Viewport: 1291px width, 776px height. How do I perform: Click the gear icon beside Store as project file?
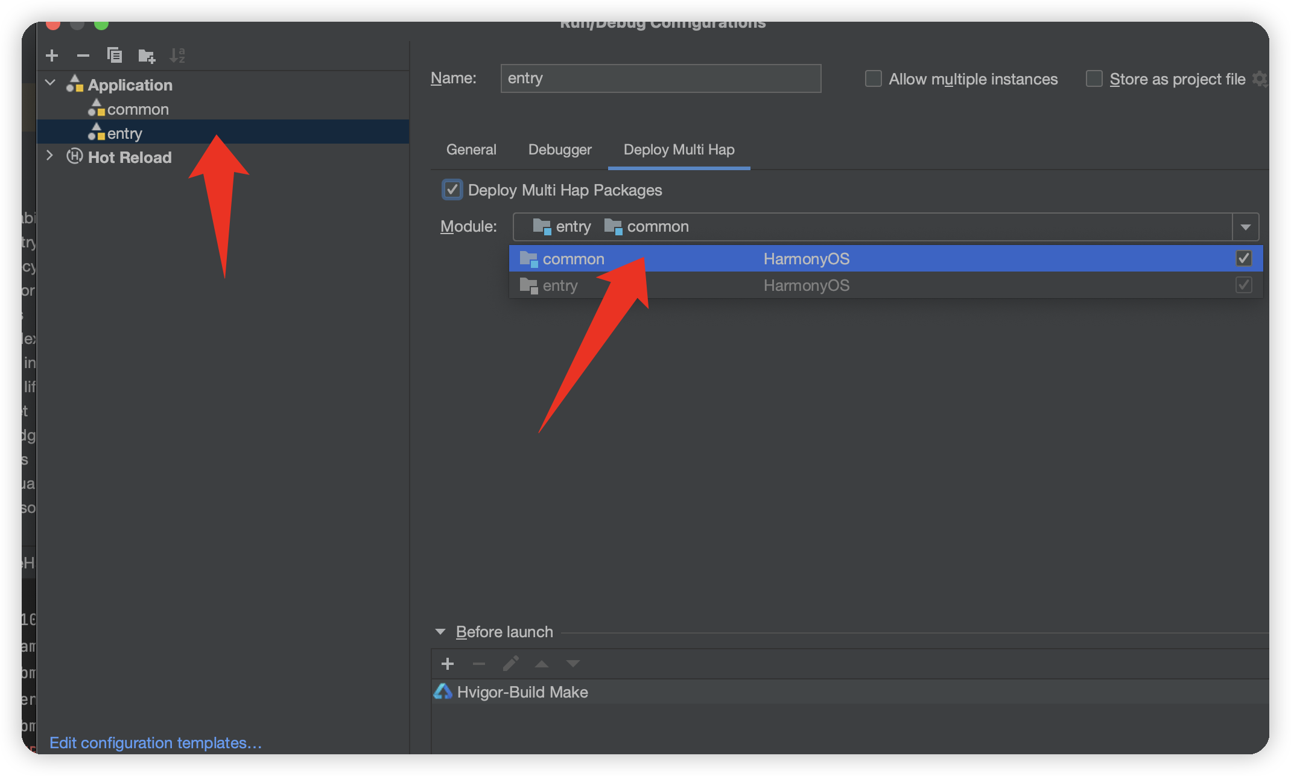tap(1260, 79)
